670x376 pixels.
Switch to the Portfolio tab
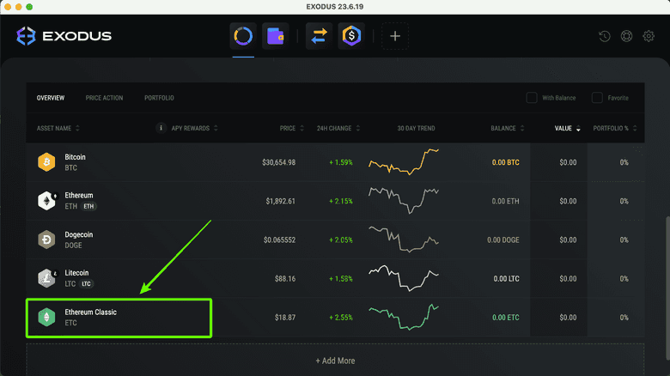tap(159, 98)
